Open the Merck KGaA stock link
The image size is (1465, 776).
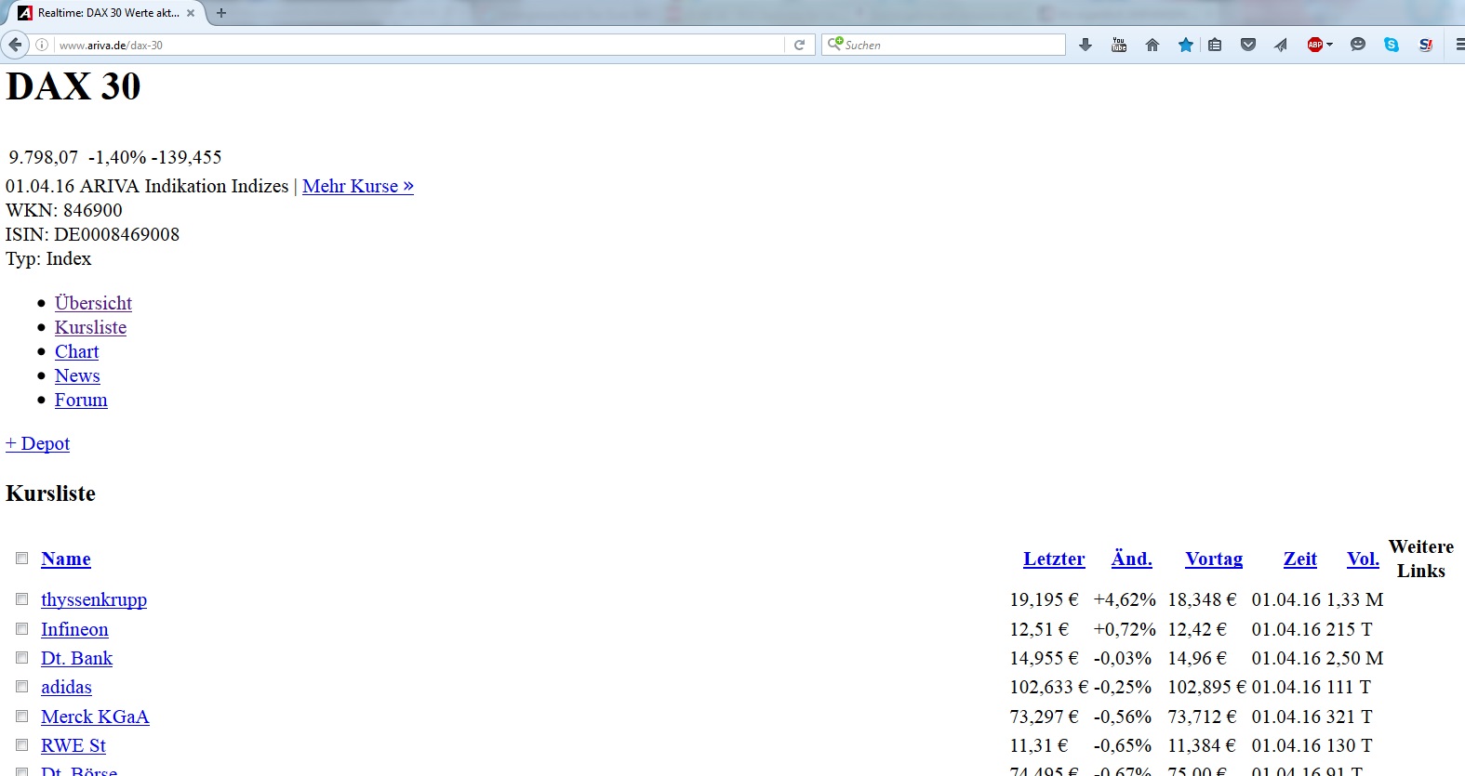(x=95, y=717)
